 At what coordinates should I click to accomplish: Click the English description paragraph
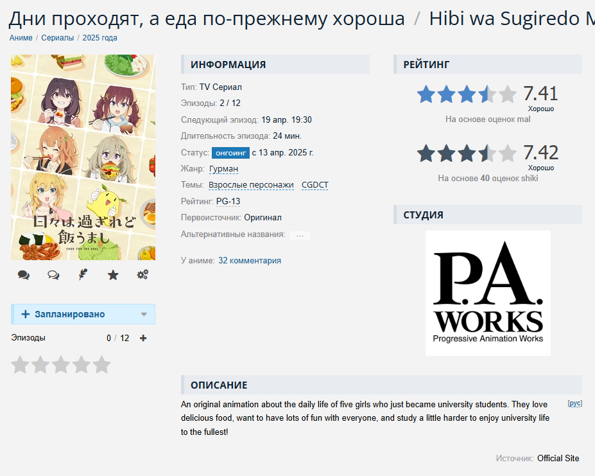pos(365,418)
